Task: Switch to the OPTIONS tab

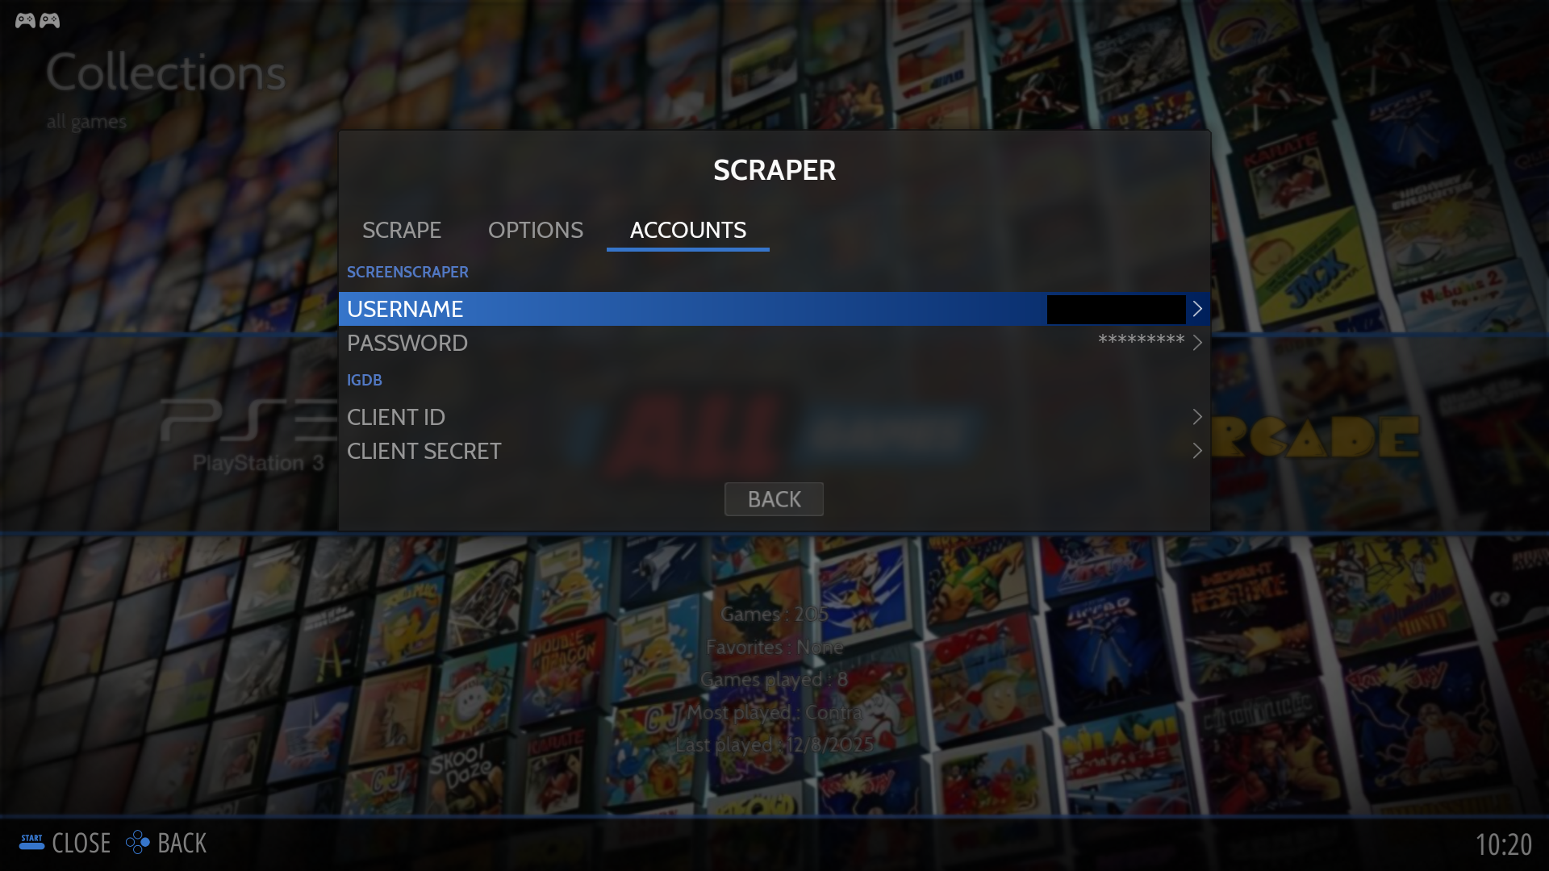Action: coord(536,231)
